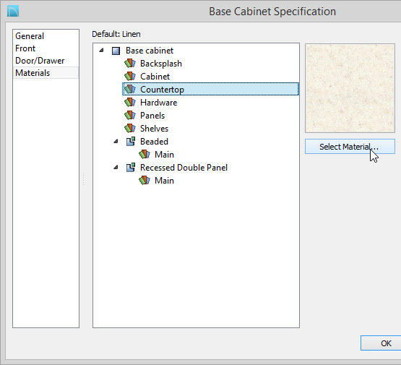Select Main under Recessed Double Panel

pos(164,181)
